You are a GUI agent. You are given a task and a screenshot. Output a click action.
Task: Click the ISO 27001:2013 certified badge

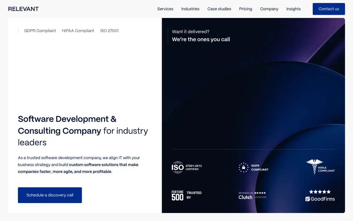point(187,167)
